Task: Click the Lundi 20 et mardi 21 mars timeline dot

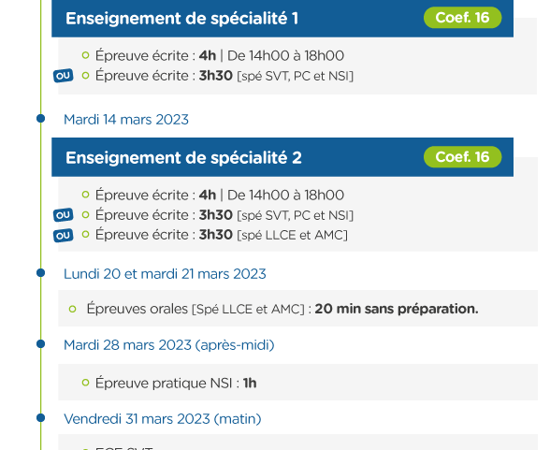Action: coord(41,272)
